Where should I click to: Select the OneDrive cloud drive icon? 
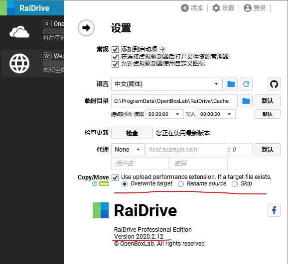(x=19, y=32)
